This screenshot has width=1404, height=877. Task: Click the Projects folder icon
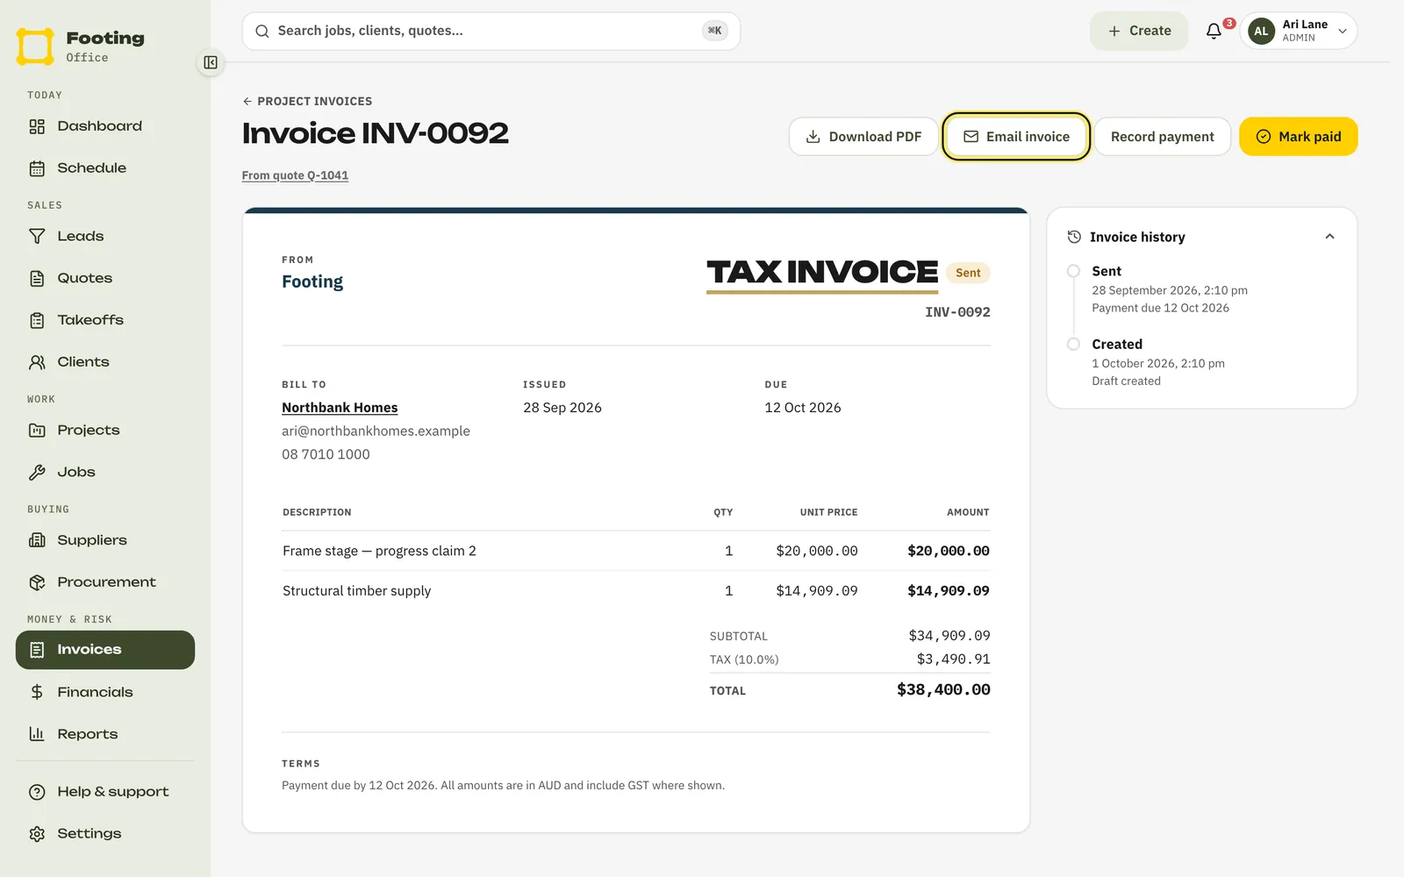[37, 431]
